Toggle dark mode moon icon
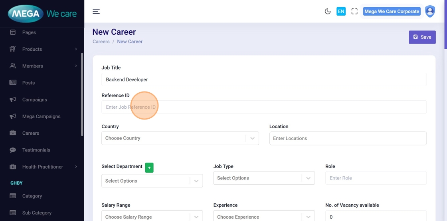The image size is (447, 221). coord(328,12)
